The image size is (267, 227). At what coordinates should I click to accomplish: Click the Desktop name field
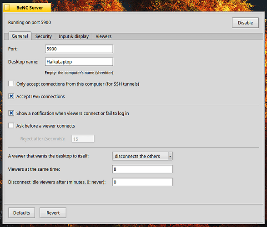click(79, 62)
